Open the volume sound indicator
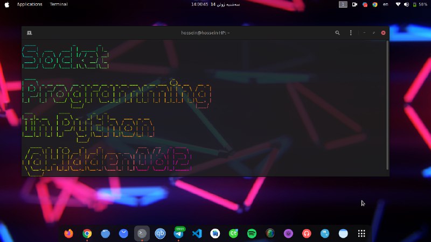Screen dimensions: 431x242 coord(406,4)
